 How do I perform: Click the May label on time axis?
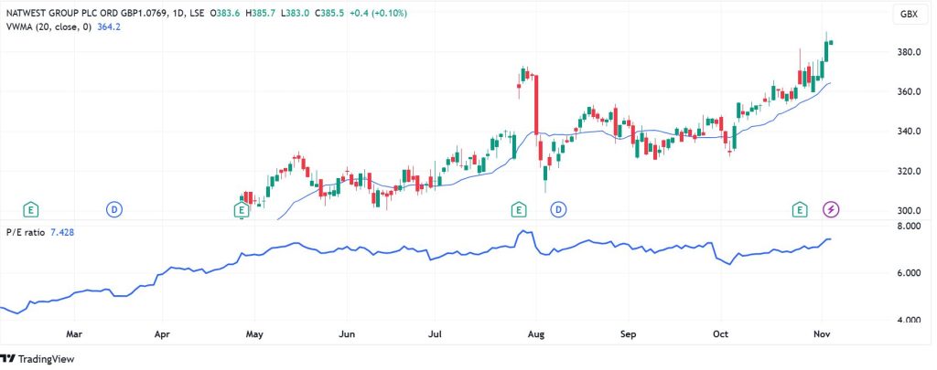[x=255, y=334]
